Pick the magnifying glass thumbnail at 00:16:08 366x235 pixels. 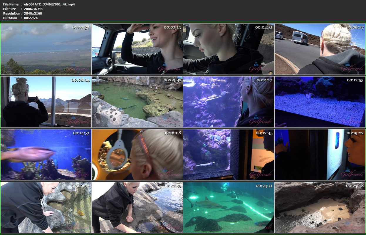click(x=137, y=155)
